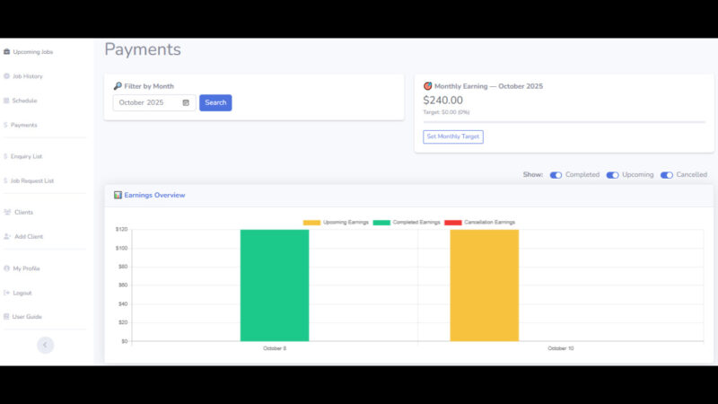Screen dimensions: 718x404
Task: Click the green October 8 earnings bar
Action: [275, 285]
